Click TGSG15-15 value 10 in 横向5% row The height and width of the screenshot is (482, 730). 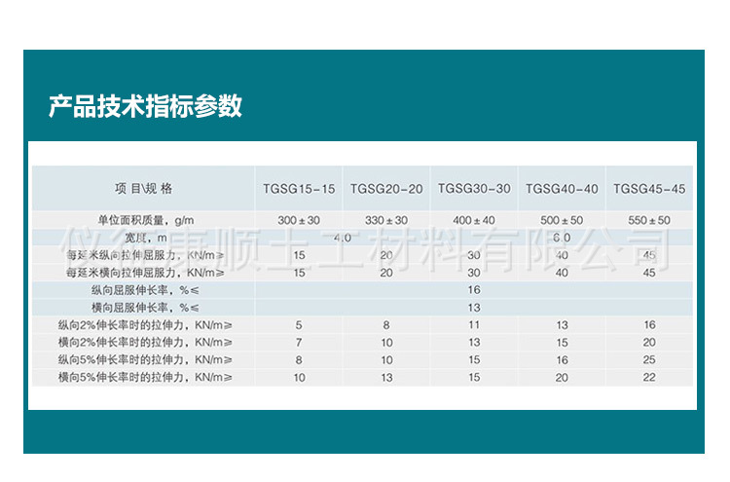tap(300, 378)
